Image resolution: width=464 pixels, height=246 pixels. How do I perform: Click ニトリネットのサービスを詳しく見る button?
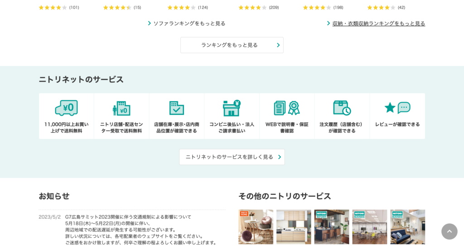(x=232, y=157)
